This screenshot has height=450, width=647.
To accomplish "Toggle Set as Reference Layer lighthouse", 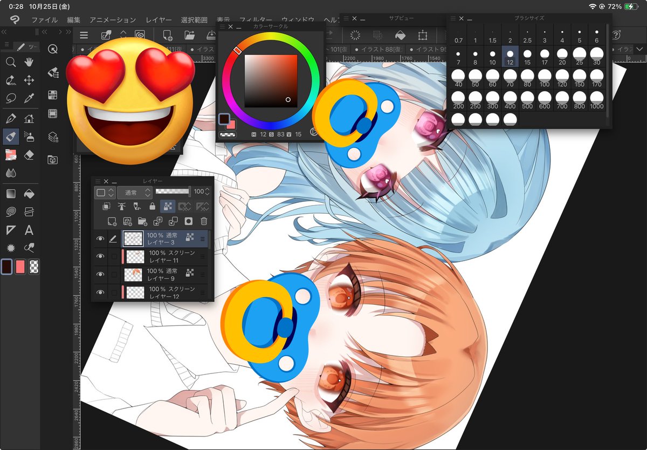I will pyautogui.click(x=121, y=206).
